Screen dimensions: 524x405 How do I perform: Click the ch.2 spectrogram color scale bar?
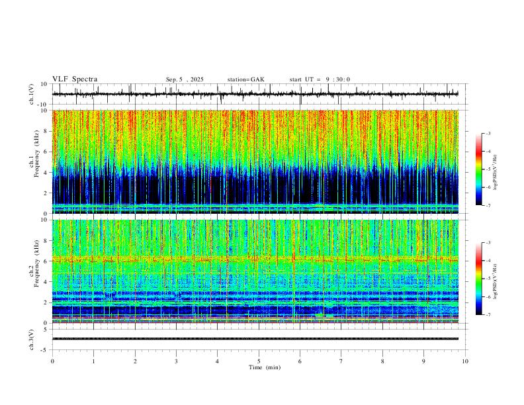pos(479,279)
